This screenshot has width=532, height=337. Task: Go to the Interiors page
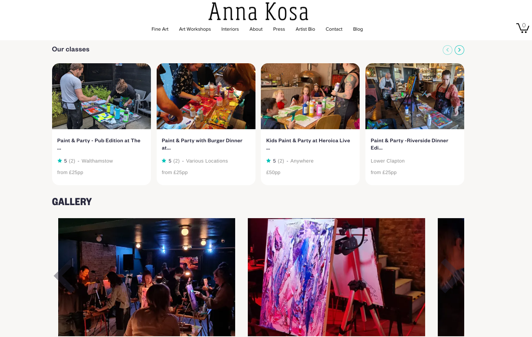[230, 29]
